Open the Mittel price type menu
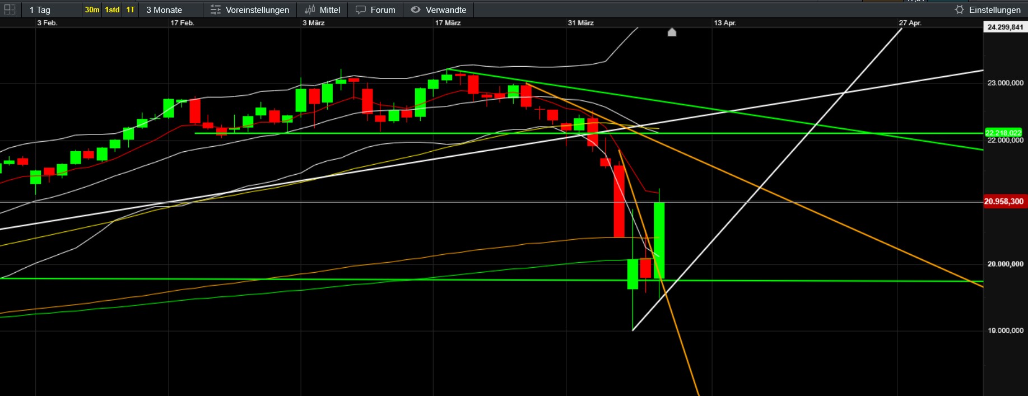Image resolution: width=1028 pixels, height=396 pixels. coord(323,10)
